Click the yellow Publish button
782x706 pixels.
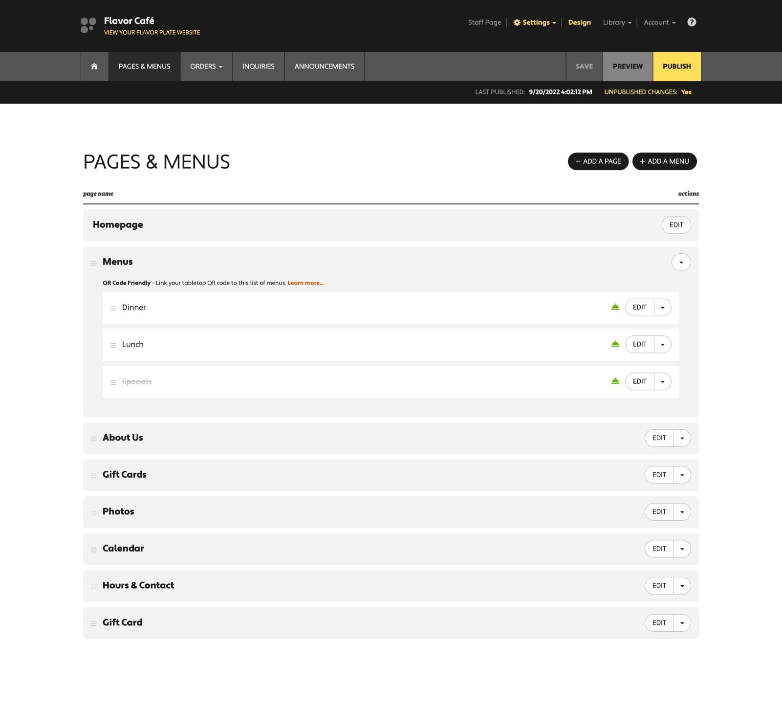coord(676,66)
